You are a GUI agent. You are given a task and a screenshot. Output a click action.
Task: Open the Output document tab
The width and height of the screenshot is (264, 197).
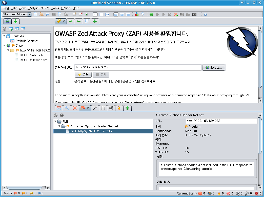103,108
